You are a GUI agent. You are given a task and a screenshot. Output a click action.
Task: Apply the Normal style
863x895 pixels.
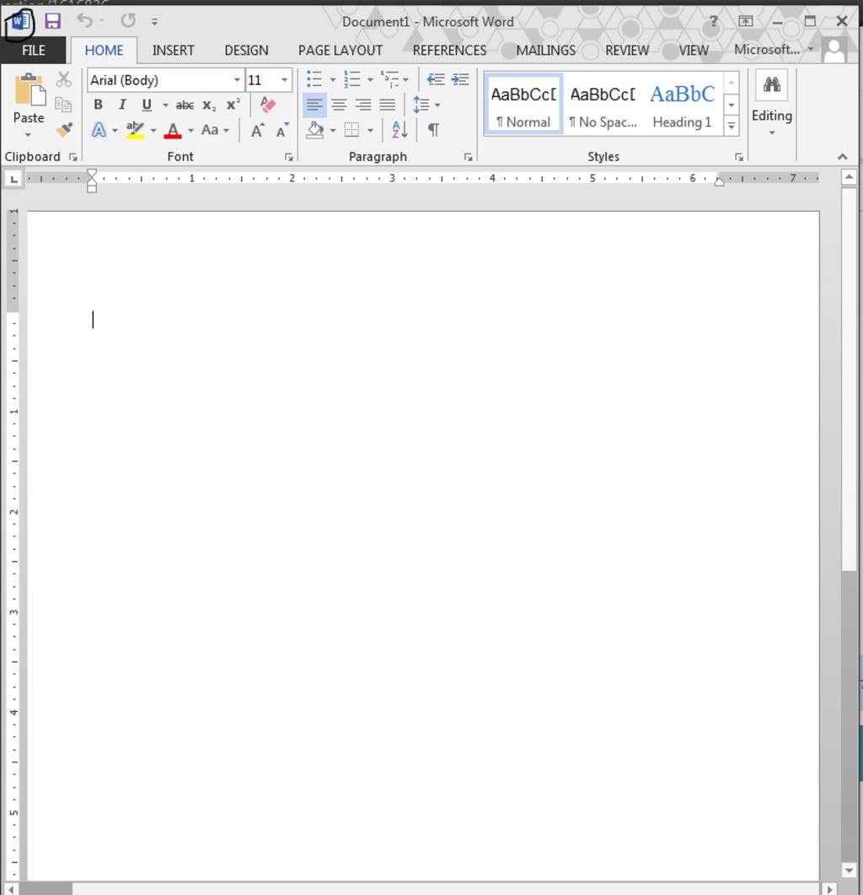(x=523, y=105)
